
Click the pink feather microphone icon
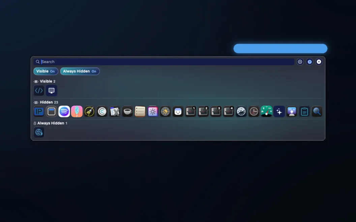(x=77, y=111)
